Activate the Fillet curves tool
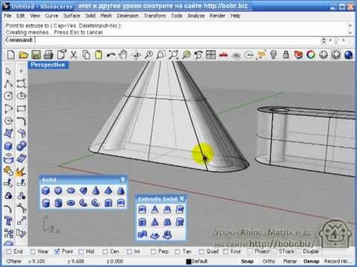 (22, 121)
